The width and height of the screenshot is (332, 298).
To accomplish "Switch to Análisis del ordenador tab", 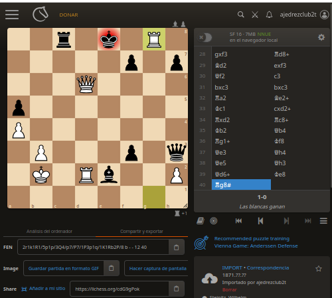I will [49, 232].
